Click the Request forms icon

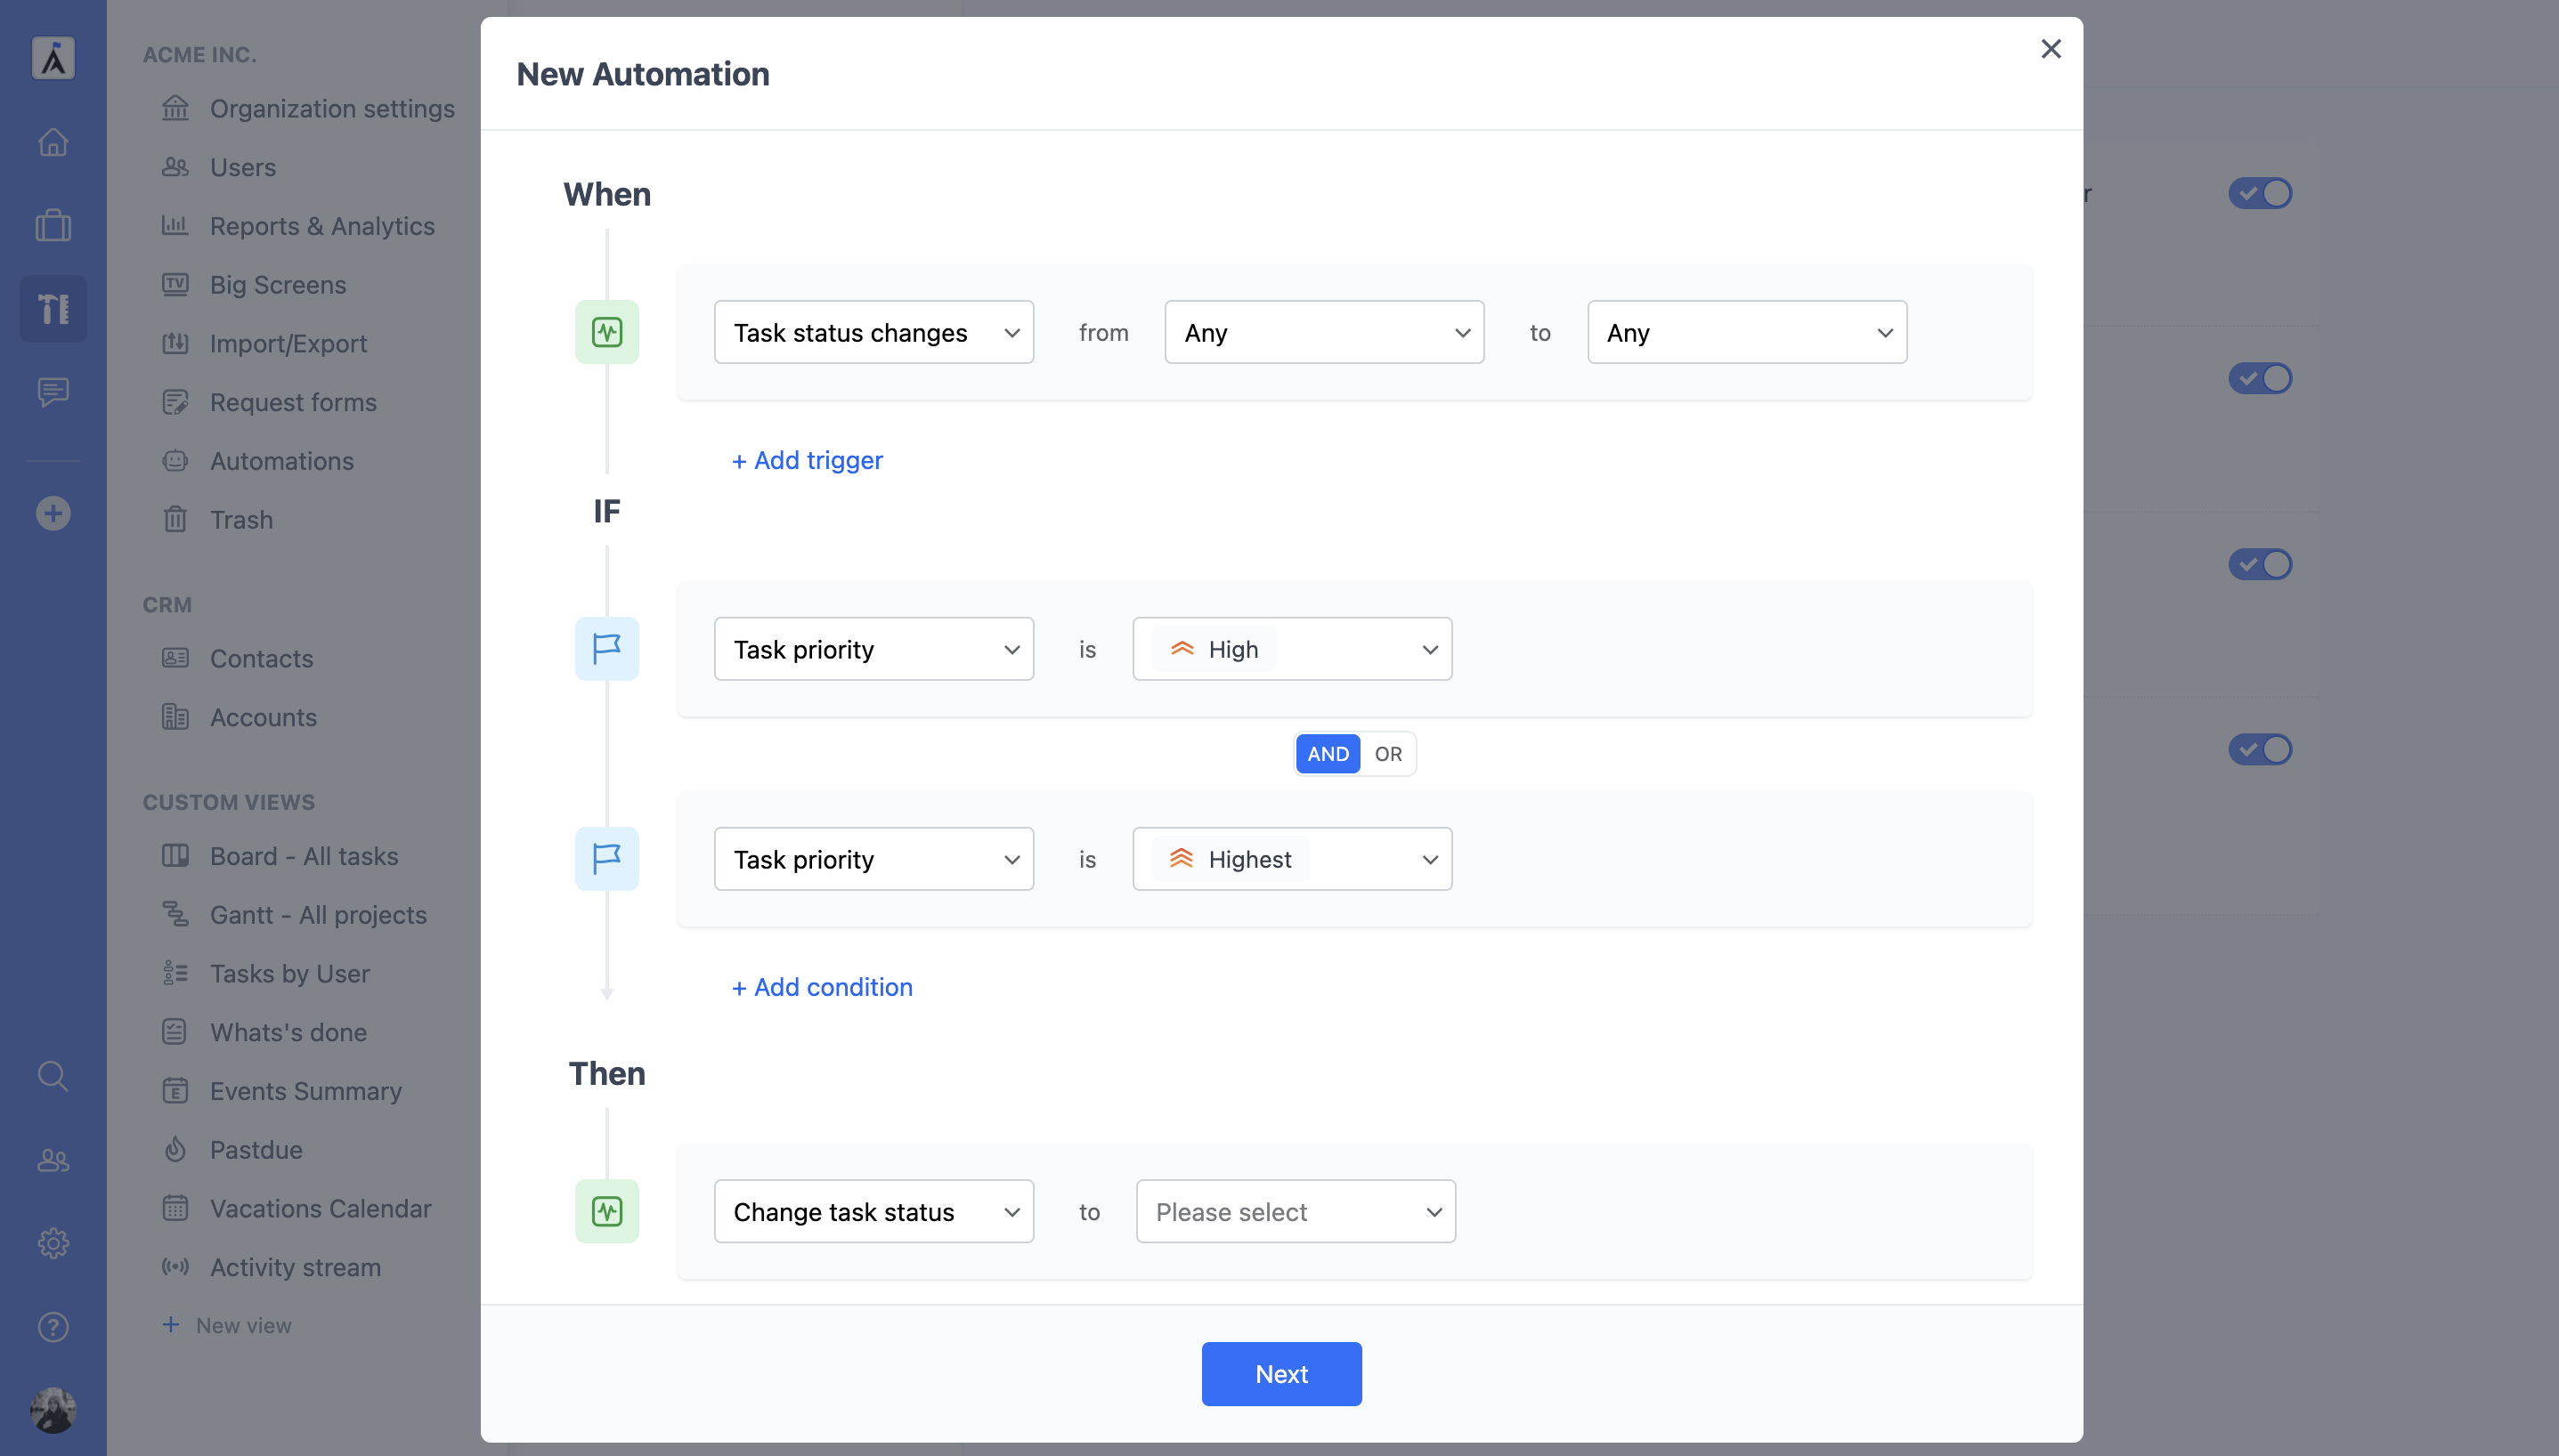[x=175, y=402]
